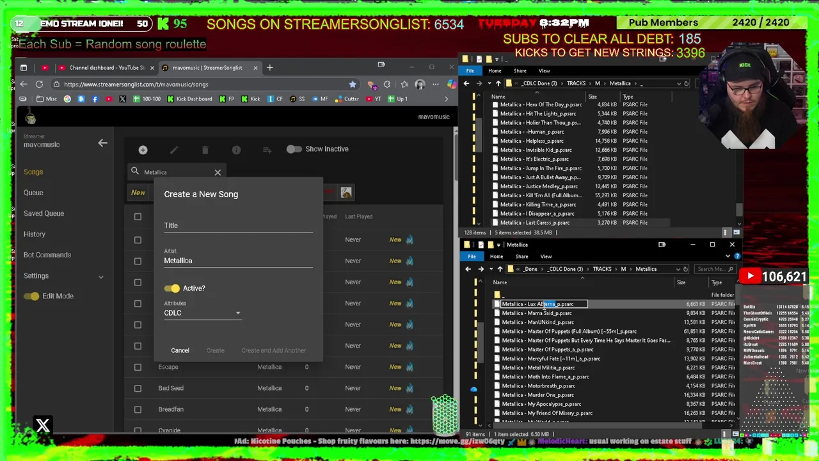Open Bot Commands in the sidebar
The image size is (819, 461).
click(47, 255)
